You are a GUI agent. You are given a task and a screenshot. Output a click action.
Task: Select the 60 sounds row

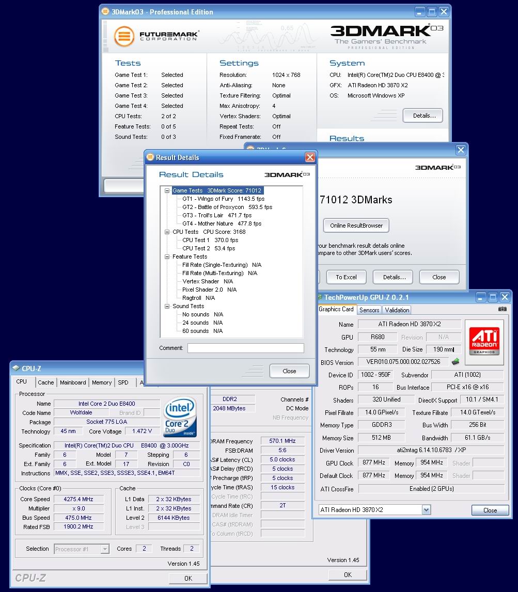point(202,331)
